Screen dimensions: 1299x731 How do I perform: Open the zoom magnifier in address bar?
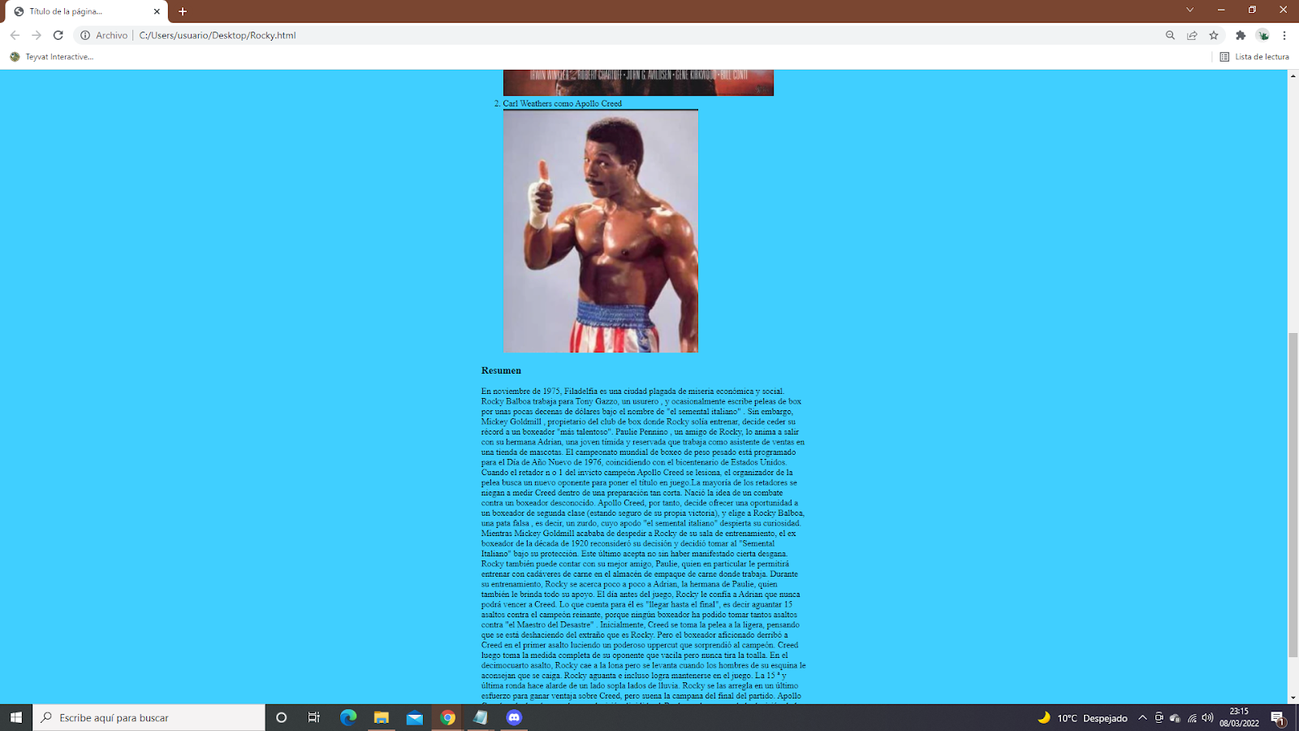[x=1170, y=35]
